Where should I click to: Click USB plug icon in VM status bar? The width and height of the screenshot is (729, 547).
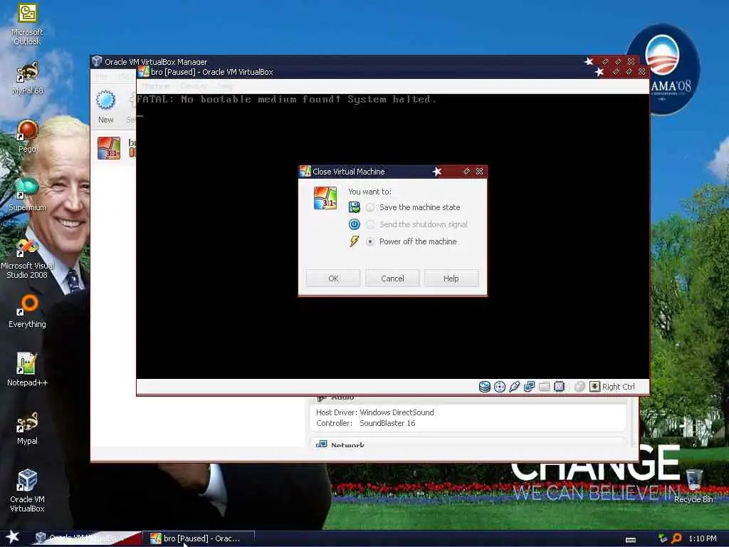514,387
